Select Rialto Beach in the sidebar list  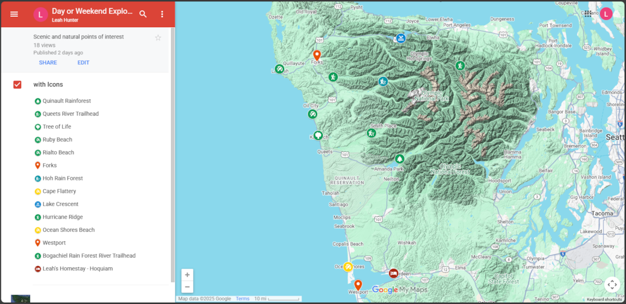(x=58, y=152)
